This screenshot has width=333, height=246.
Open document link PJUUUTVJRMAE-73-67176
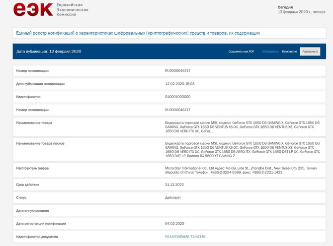[x=185, y=237]
